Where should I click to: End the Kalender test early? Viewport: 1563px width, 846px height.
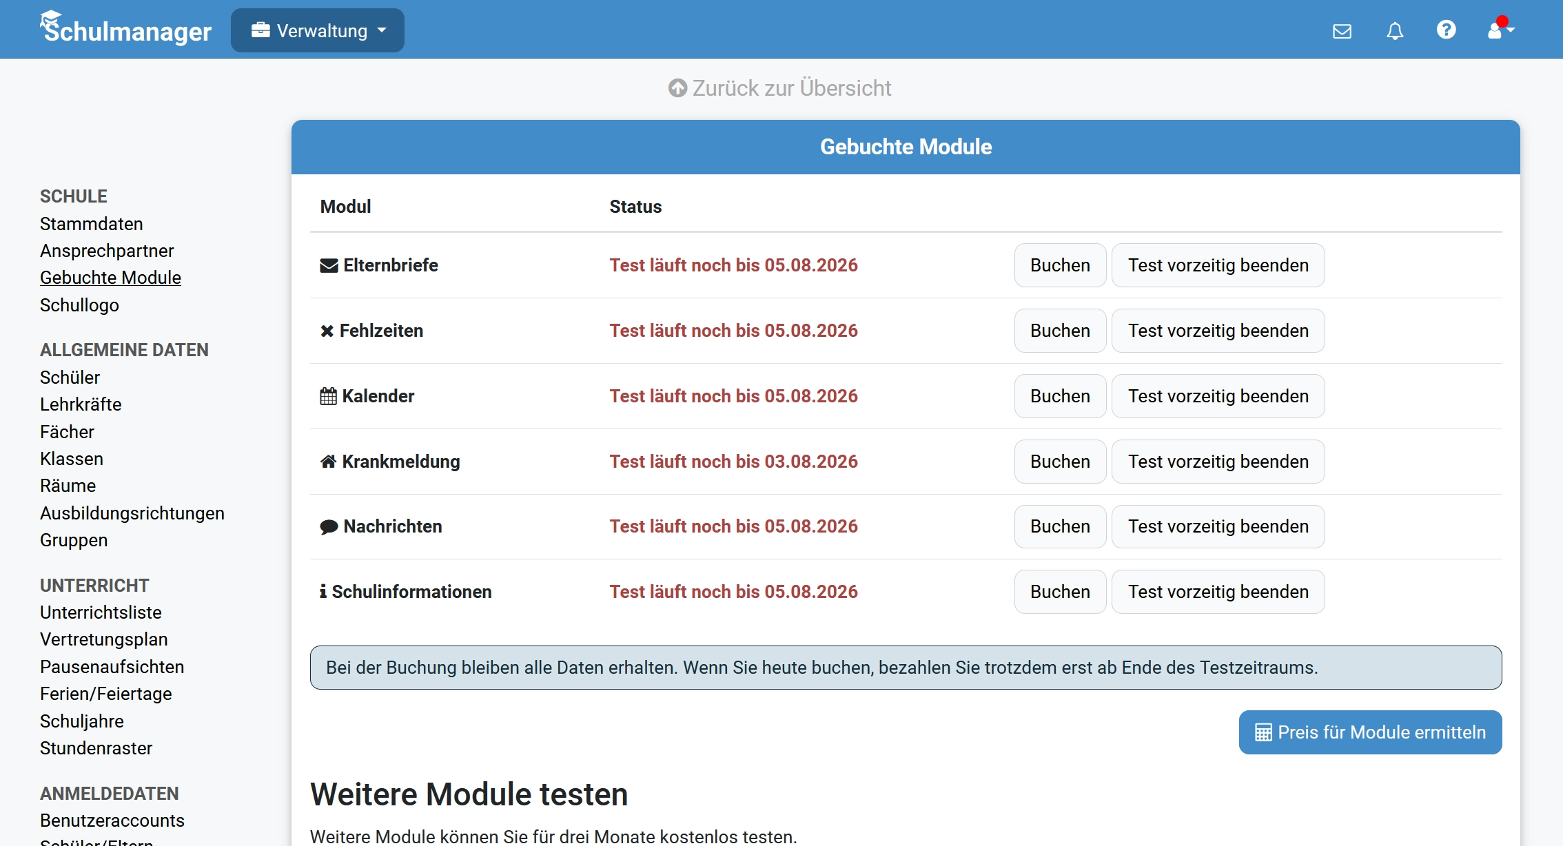pyautogui.click(x=1218, y=396)
